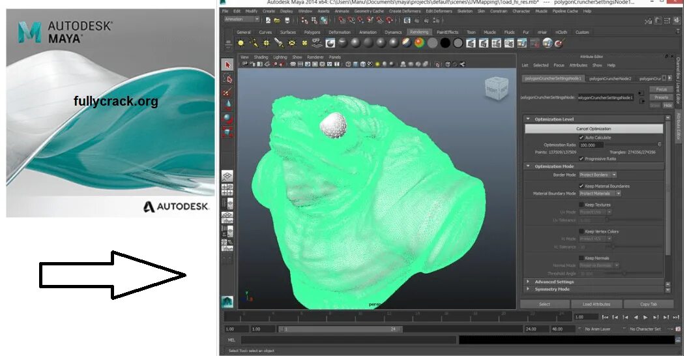The image size is (685, 356).
Task: Click the viewport ViewCube
Action: 497,88
